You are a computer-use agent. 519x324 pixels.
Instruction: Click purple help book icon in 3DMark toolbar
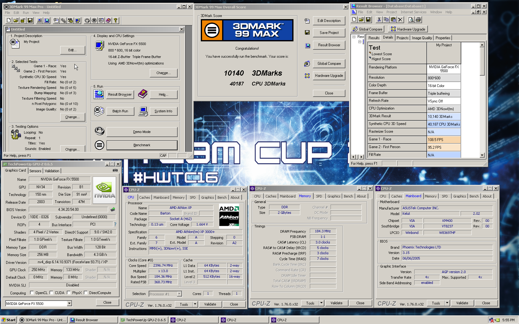click(108, 20)
